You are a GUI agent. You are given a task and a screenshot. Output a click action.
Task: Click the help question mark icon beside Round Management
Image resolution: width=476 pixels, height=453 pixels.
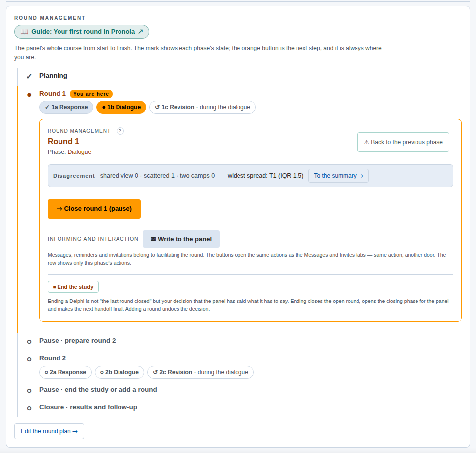coord(120,131)
